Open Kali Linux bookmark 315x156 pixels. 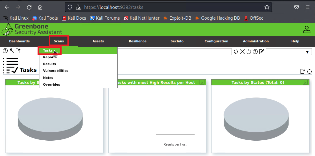pos(16,18)
